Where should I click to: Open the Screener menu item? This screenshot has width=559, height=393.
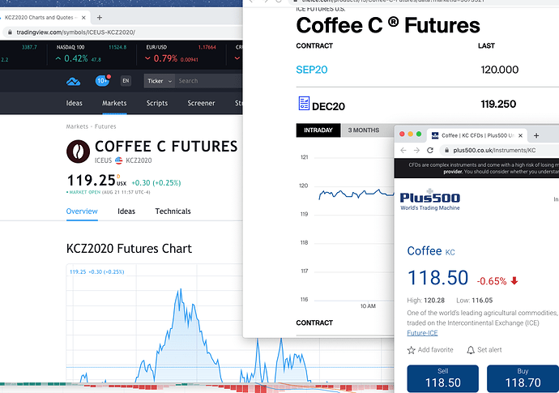[x=201, y=103]
